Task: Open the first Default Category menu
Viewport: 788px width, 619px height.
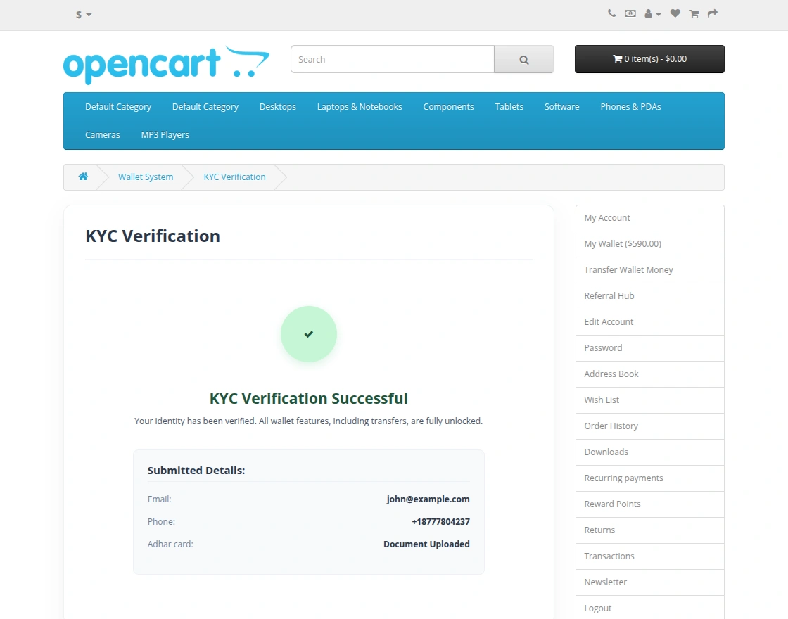Action: point(118,106)
